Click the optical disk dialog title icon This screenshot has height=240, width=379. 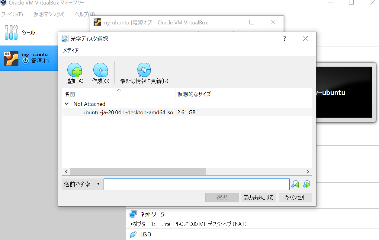coord(65,39)
